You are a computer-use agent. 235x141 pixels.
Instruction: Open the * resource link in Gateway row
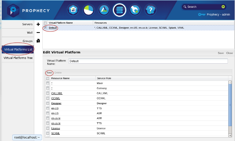(x=52, y=88)
